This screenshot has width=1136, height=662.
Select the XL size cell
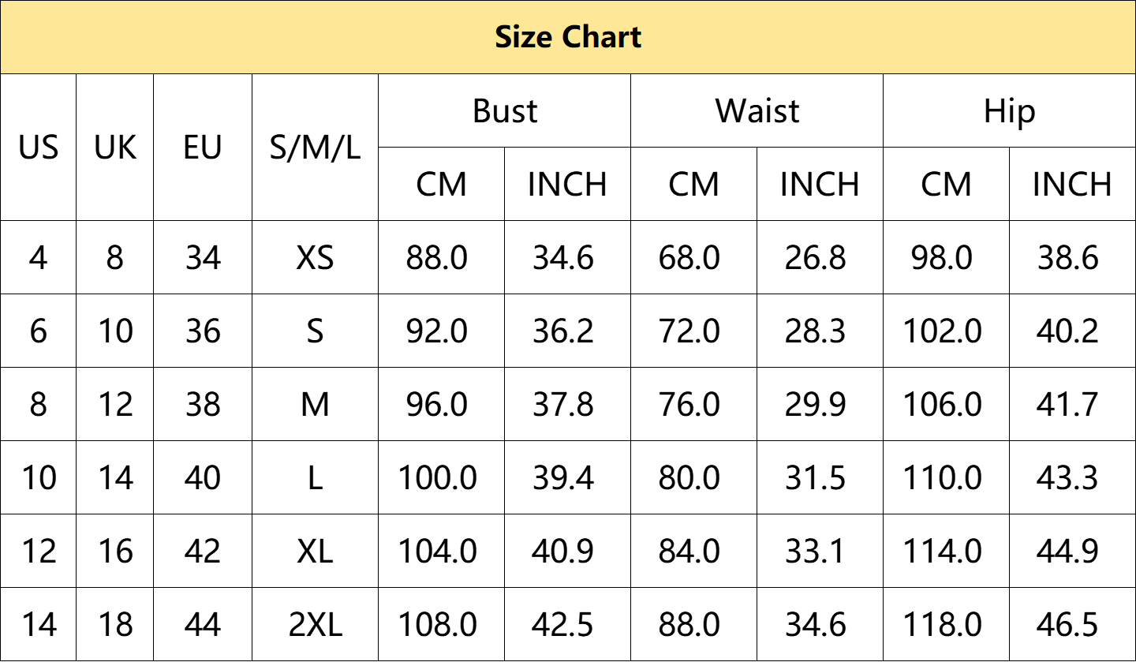(x=315, y=552)
